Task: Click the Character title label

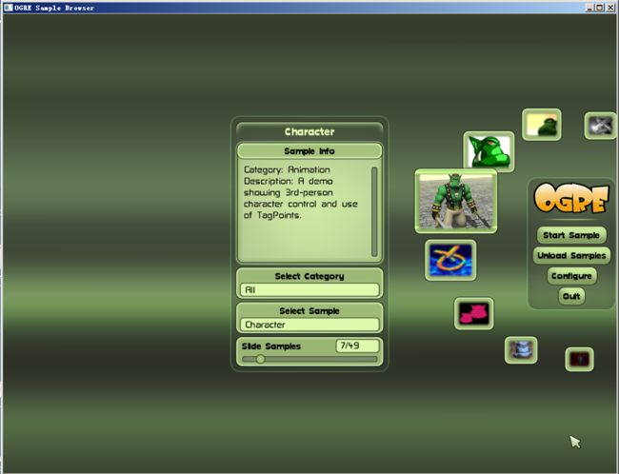Action: coord(309,131)
